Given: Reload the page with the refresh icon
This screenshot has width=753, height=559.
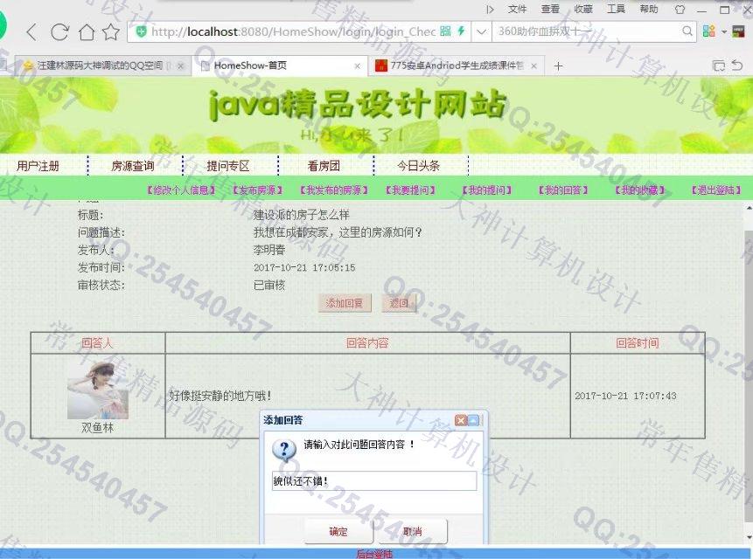Looking at the screenshot, I should (59, 32).
